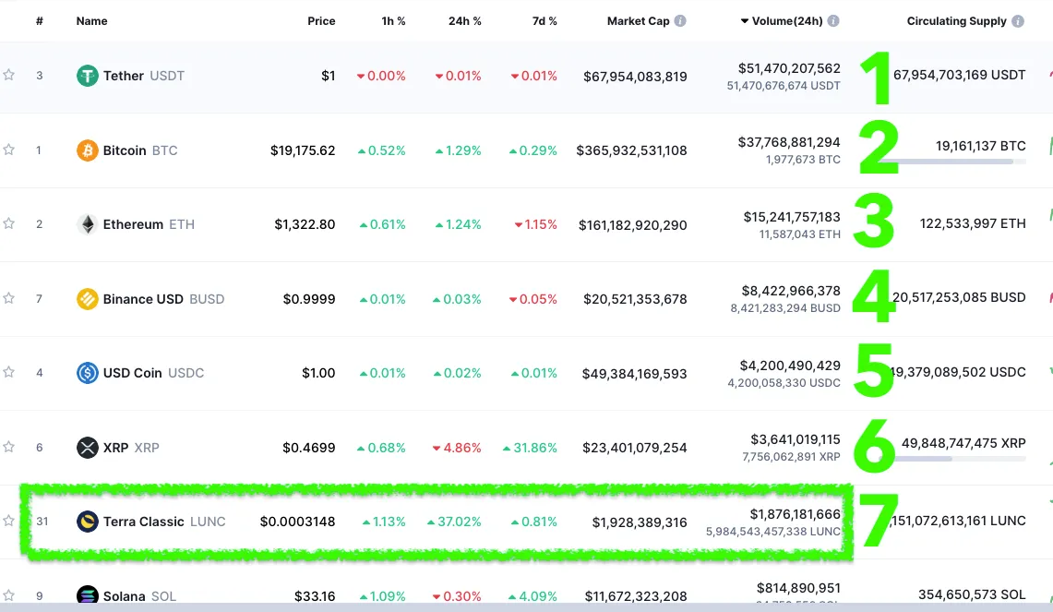Click the XRP coin logo icon
The width and height of the screenshot is (1053, 612).
[x=88, y=448]
